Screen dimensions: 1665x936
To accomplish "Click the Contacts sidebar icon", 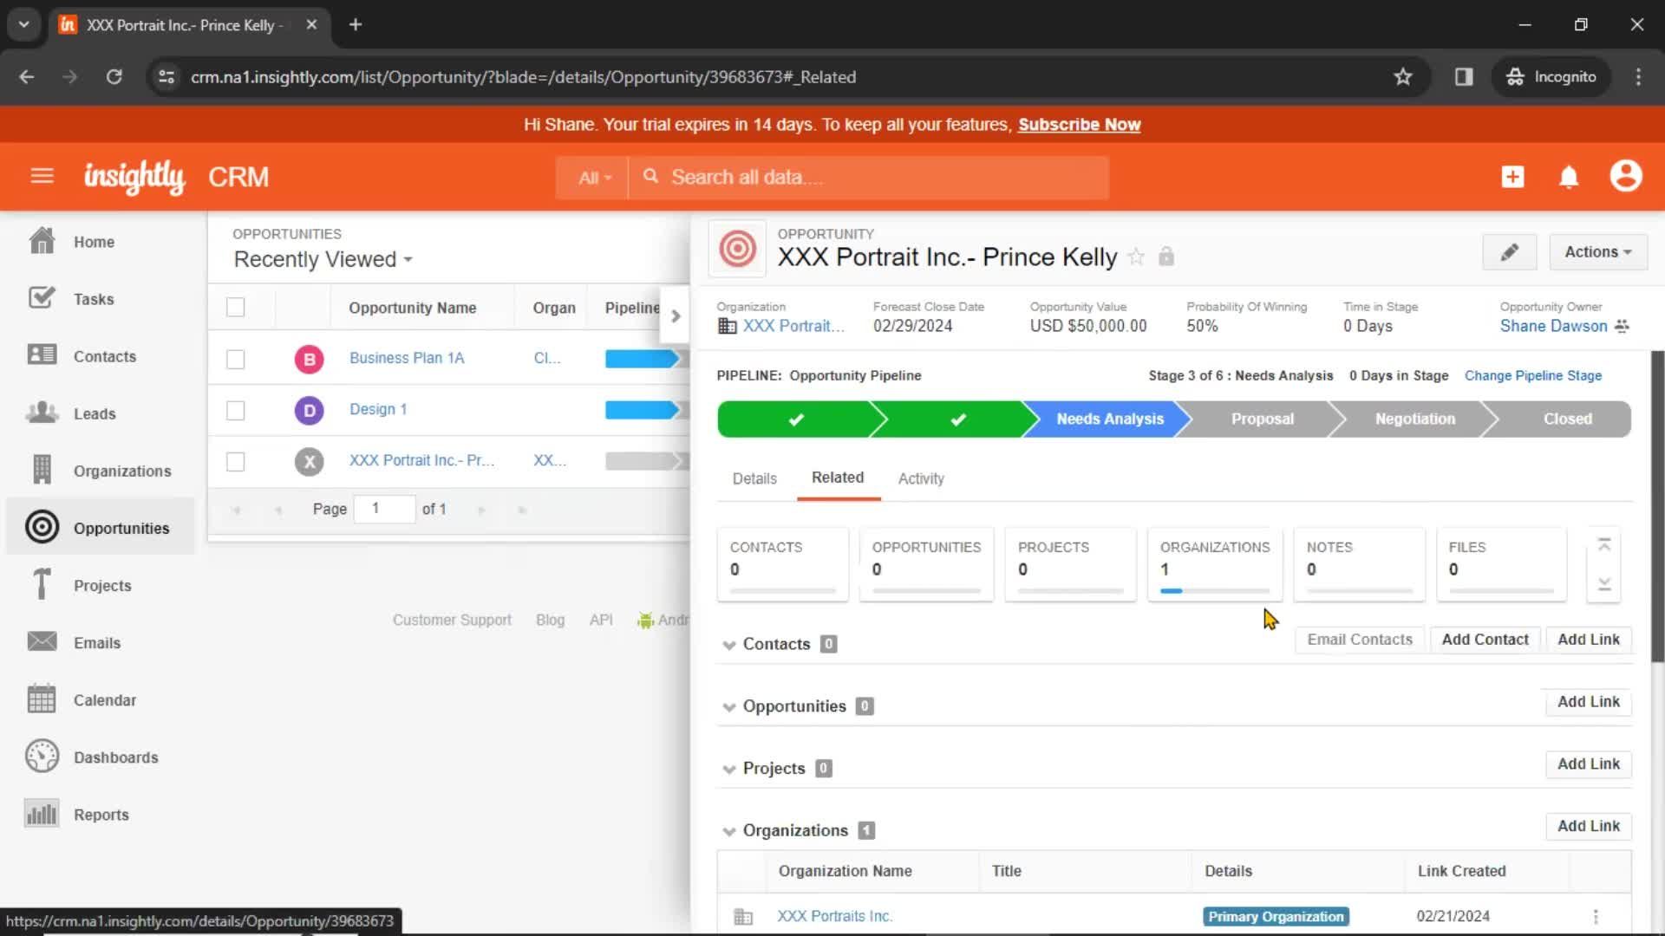I will click(x=41, y=355).
